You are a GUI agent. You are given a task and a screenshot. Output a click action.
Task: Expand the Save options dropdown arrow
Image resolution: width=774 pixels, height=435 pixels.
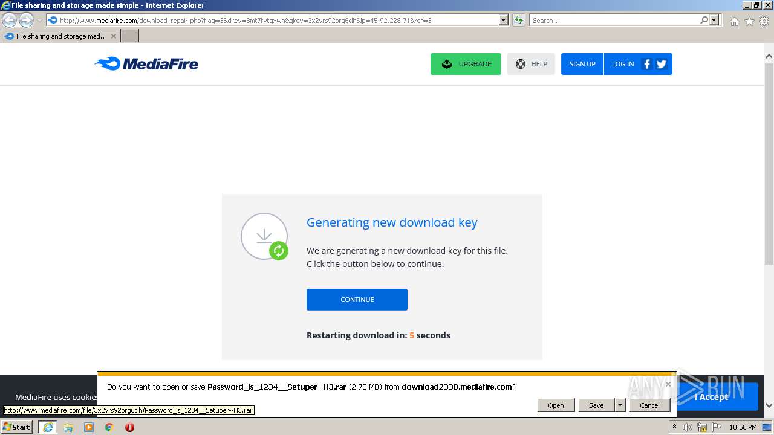pyautogui.click(x=620, y=405)
